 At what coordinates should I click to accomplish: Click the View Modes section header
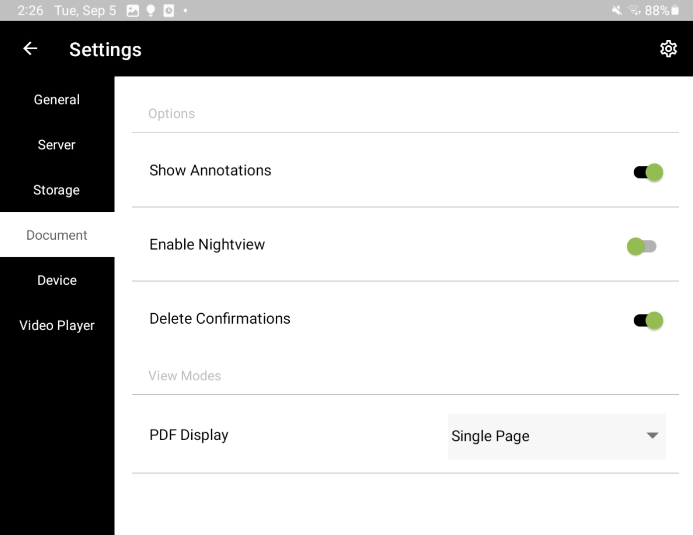pyautogui.click(x=185, y=376)
